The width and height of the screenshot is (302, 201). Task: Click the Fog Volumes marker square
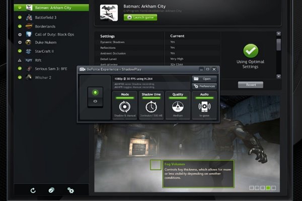(156, 165)
